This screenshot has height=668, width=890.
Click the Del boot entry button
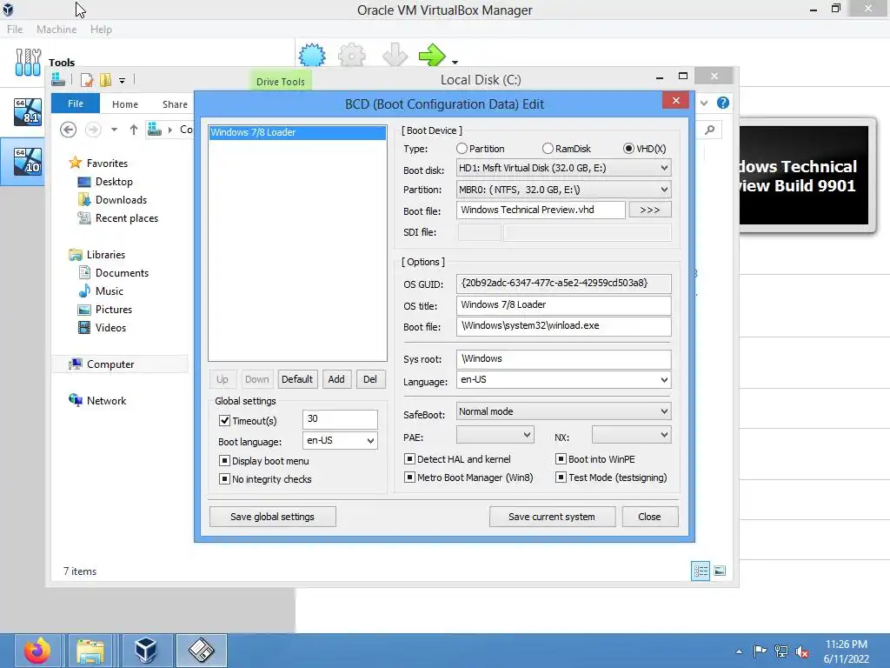[370, 379]
